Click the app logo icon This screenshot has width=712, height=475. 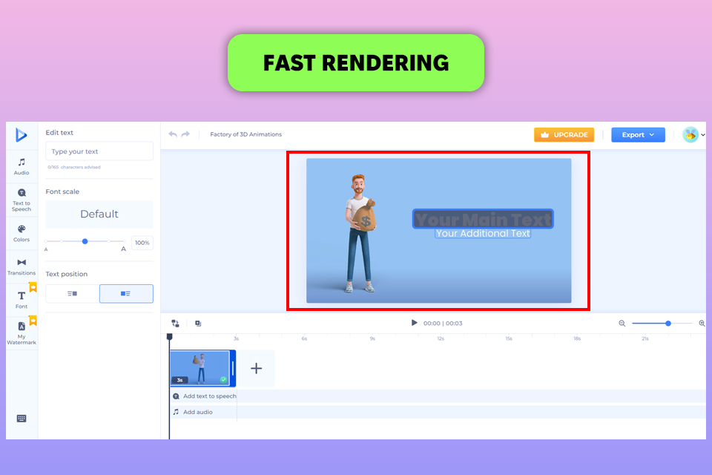(21, 135)
